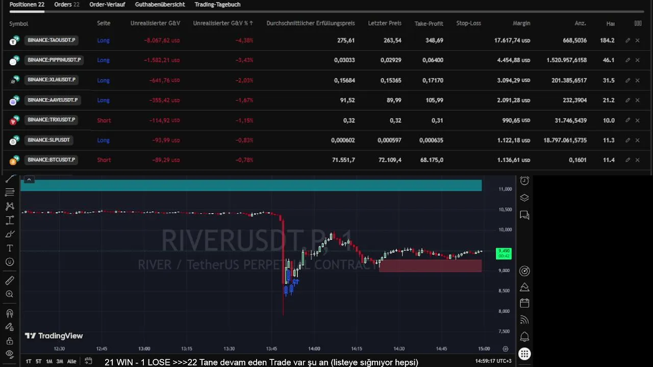Toggle the magnet mode
The image size is (653, 367).
pyautogui.click(x=10, y=313)
